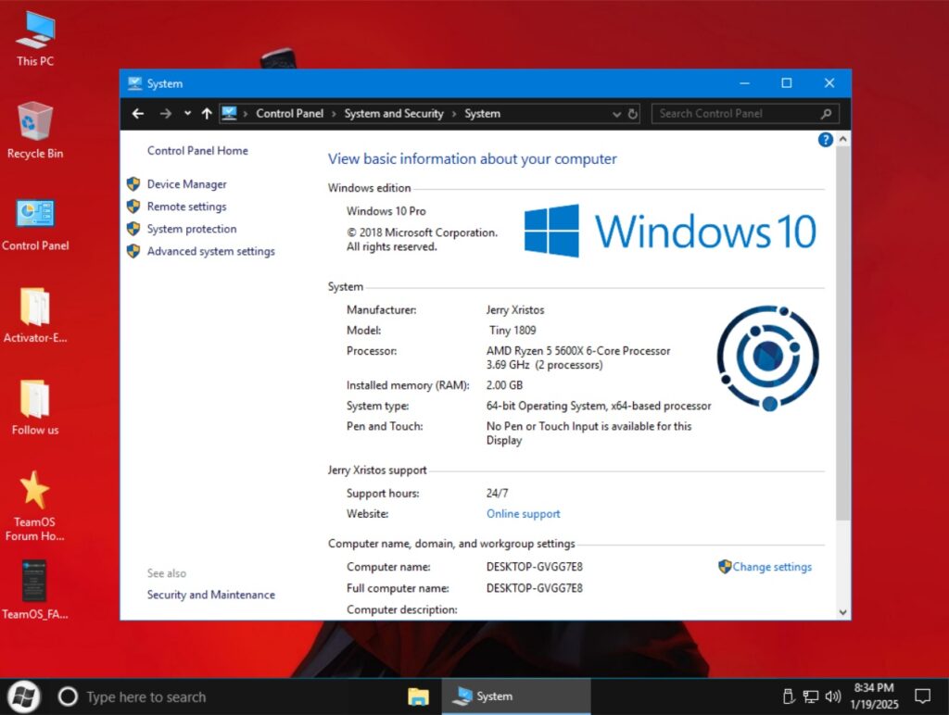Open Device Manager from left sidebar
Viewport: 949px width, 715px height.
(x=186, y=184)
